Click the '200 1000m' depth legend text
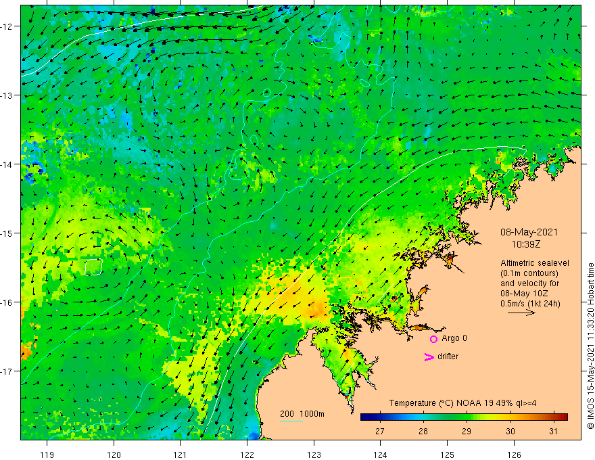Screen dimensions: 595x460 tap(302, 414)
